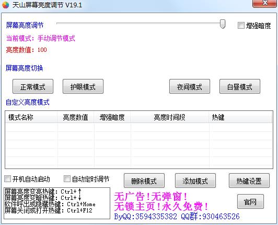The width and height of the screenshot is (278, 225).
Task: Select 夜间模式 button
Action: (x=190, y=86)
